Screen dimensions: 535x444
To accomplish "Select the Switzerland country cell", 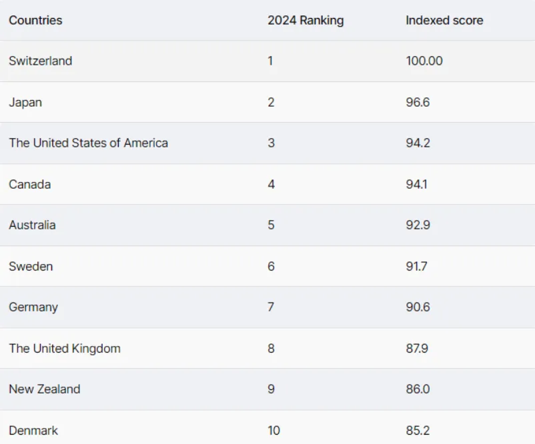I will [x=40, y=61].
